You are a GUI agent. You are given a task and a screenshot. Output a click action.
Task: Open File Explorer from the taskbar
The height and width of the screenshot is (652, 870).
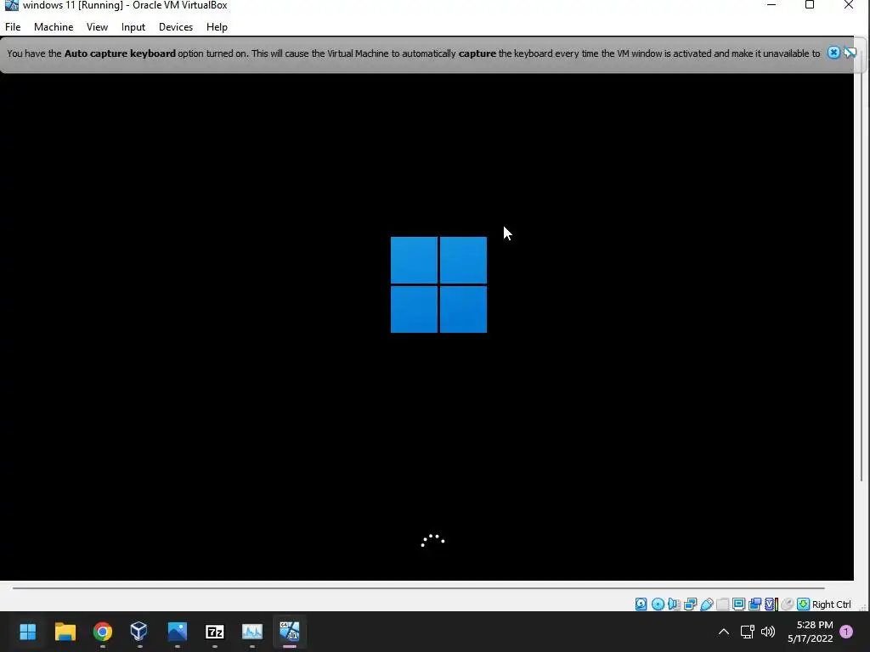(x=65, y=632)
